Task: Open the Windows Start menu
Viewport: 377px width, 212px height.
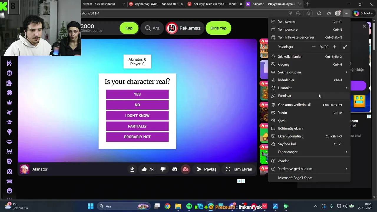Action: coord(90,206)
